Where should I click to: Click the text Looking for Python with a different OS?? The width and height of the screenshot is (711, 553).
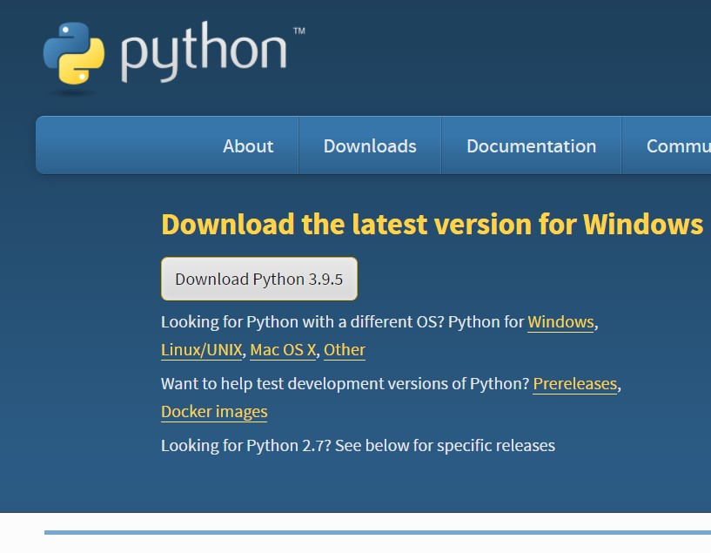coord(303,322)
